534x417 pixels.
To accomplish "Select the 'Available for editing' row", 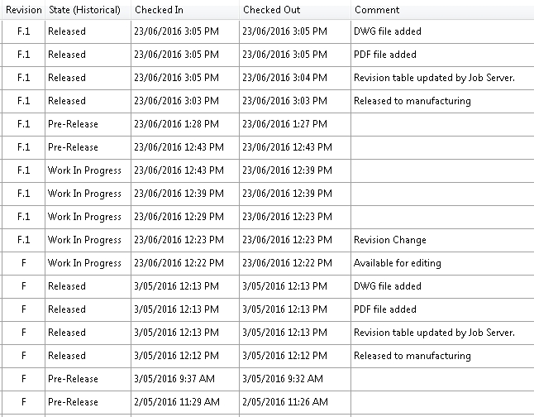I will pos(268,263).
